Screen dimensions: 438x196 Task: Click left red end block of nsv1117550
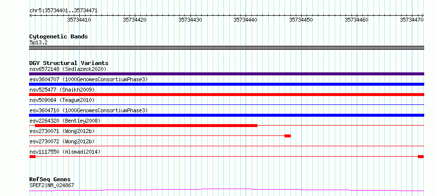pos(32,157)
